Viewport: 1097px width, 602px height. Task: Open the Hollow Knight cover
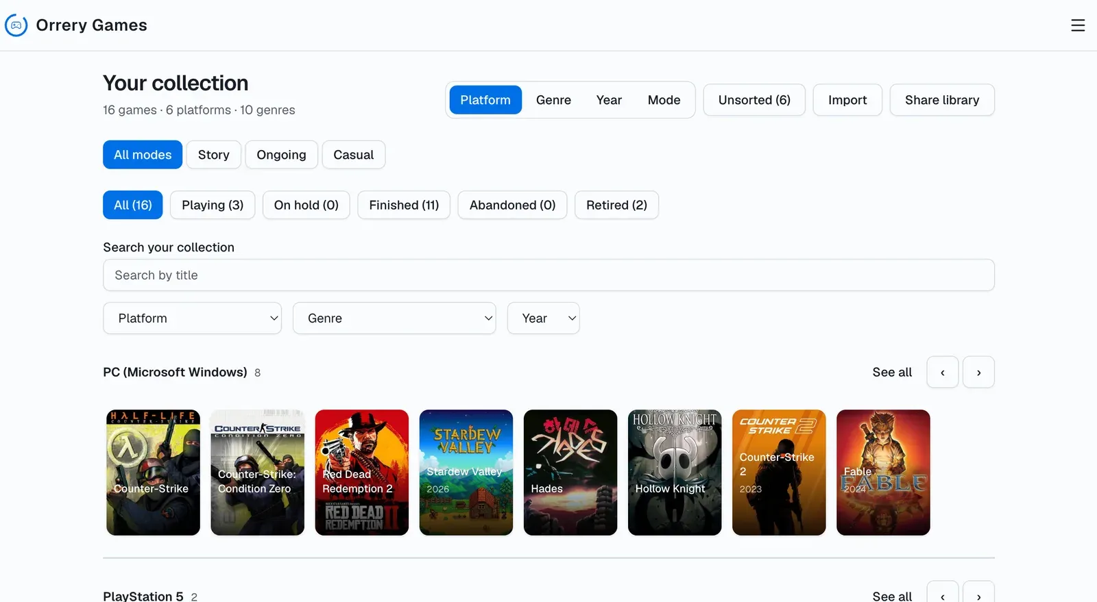(675, 473)
